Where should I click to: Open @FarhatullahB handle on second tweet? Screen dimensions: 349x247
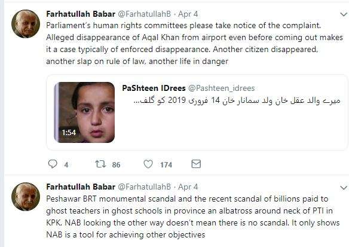pos(144,187)
